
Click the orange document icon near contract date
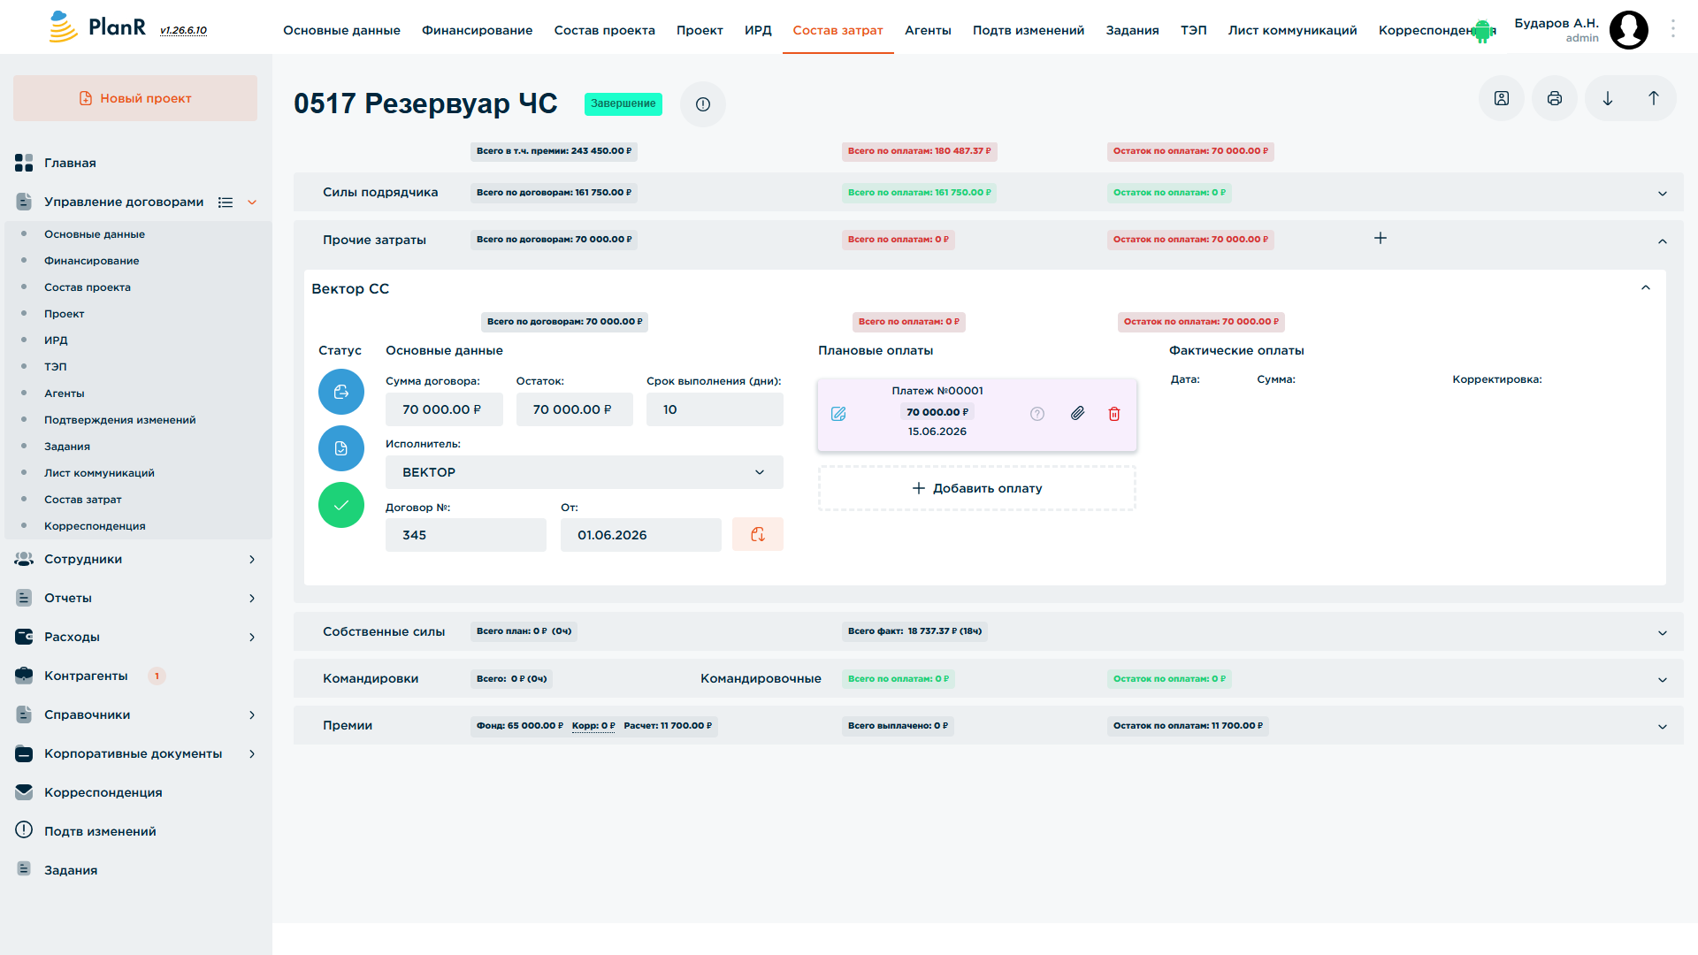pyautogui.click(x=758, y=534)
